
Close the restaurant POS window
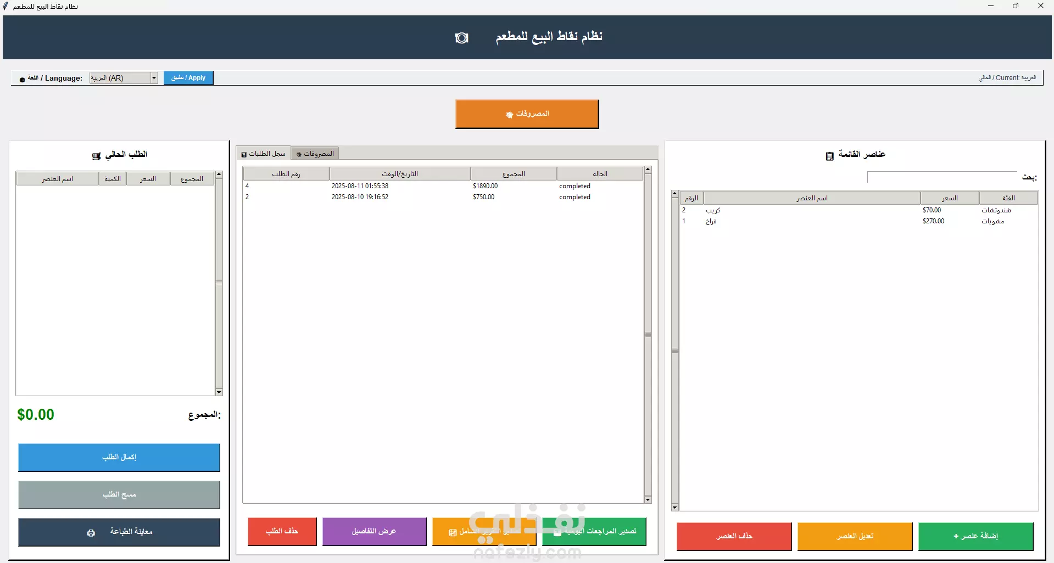[1041, 6]
